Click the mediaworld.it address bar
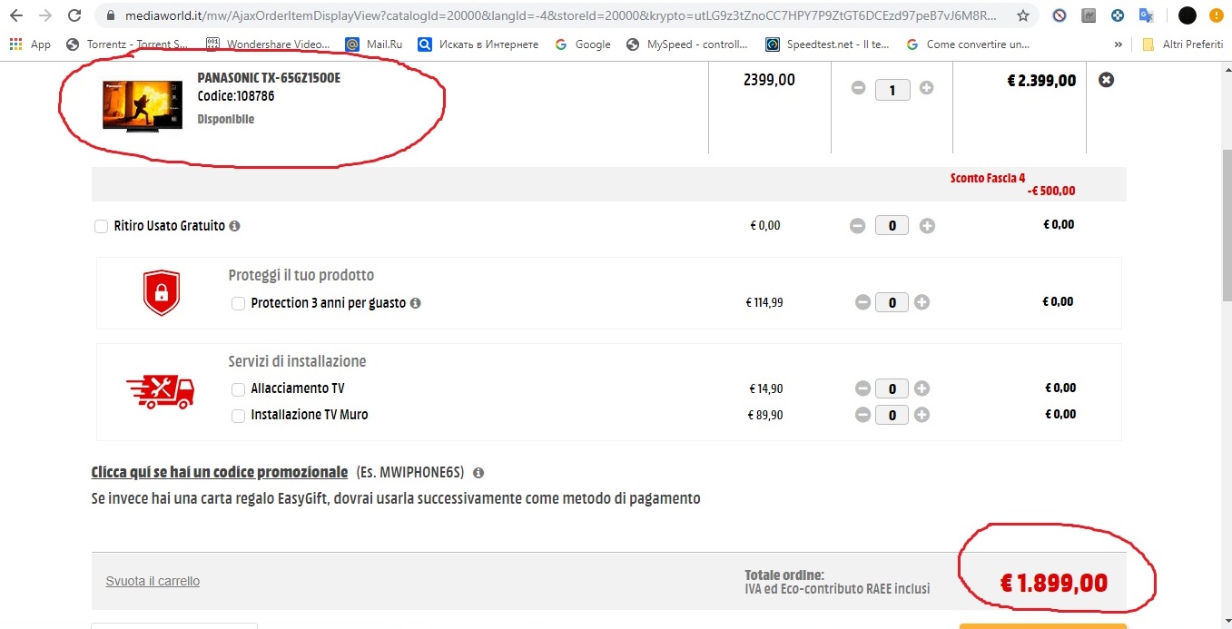Viewport: 1232px width, 629px height. [558, 15]
